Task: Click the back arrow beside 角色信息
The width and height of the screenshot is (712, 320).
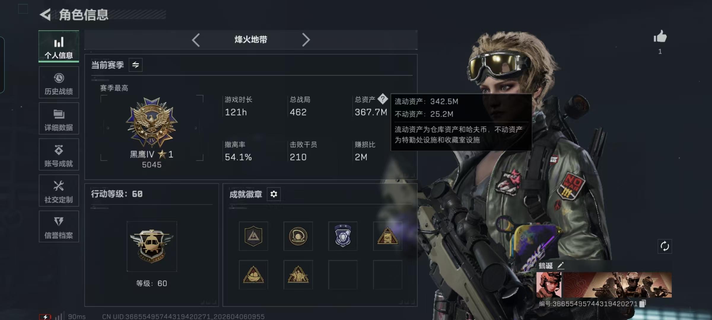Action: pyautogui.click(x=45, y=15)
